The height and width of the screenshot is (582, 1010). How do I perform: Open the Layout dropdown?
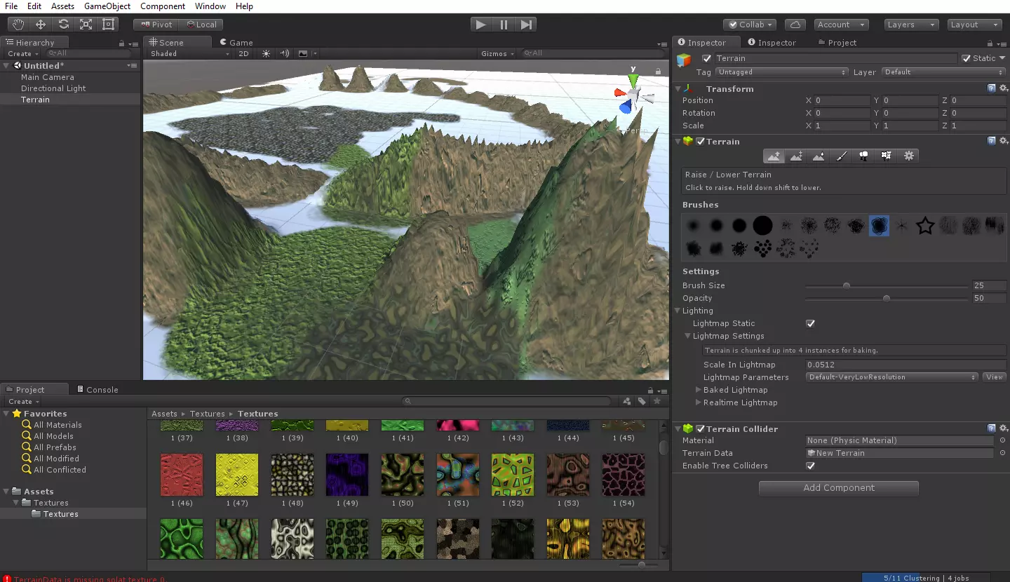974,25
